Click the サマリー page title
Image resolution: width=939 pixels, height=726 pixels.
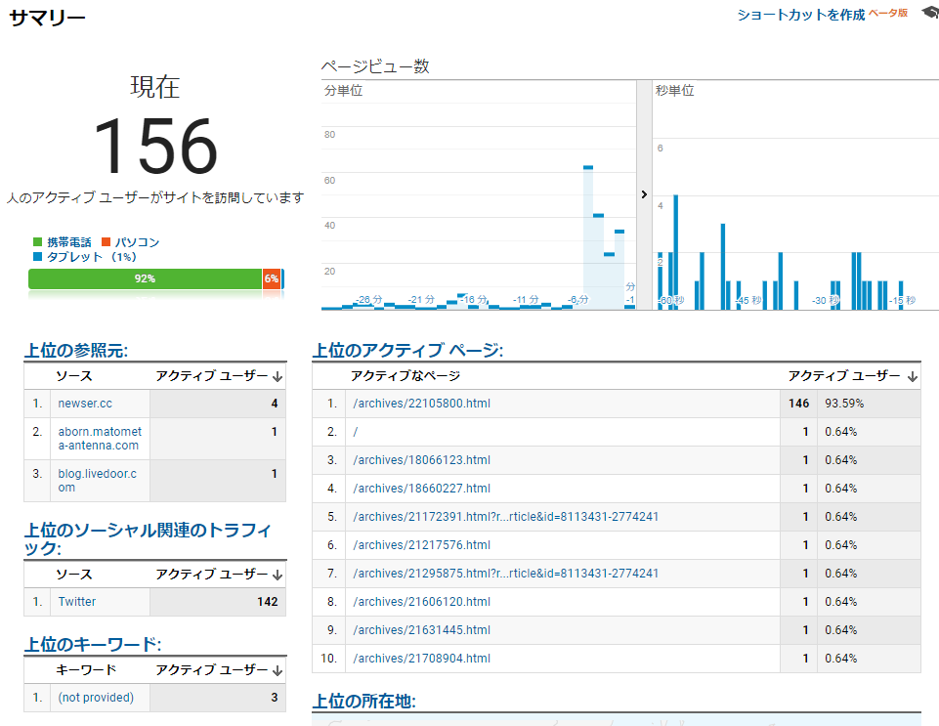click(x=47, y=18)
